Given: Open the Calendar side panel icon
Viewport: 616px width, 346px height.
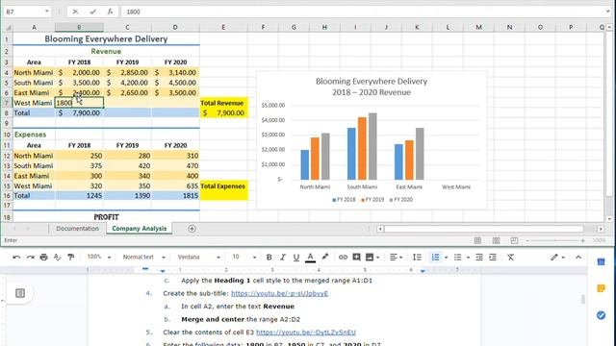Looking at the screenshot, I should tap(601, 261).
